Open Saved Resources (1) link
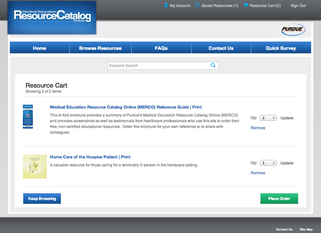This screenshot has width=321, height=233. tap(220, 6)
